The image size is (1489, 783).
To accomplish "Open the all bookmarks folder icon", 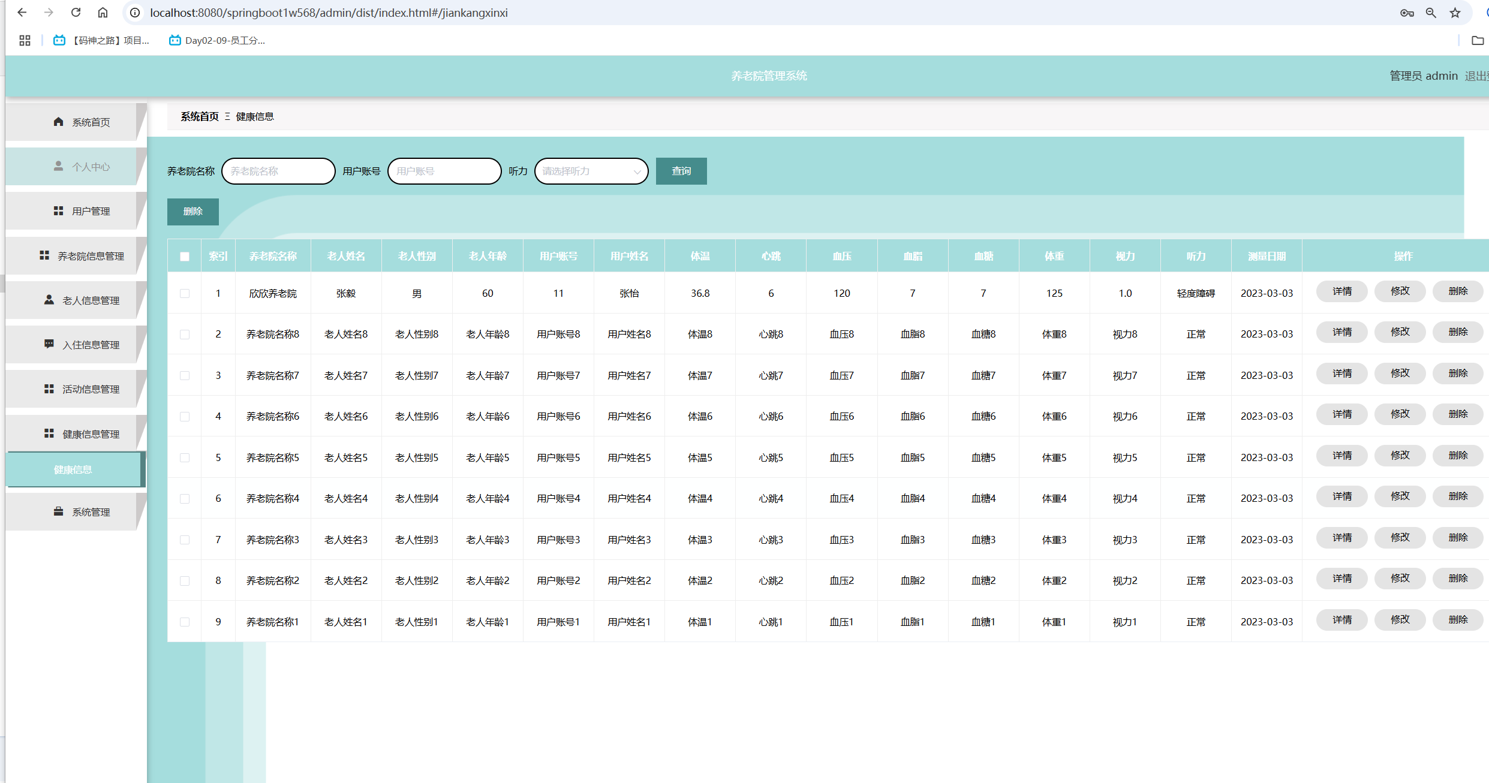I will (1478, 40).
